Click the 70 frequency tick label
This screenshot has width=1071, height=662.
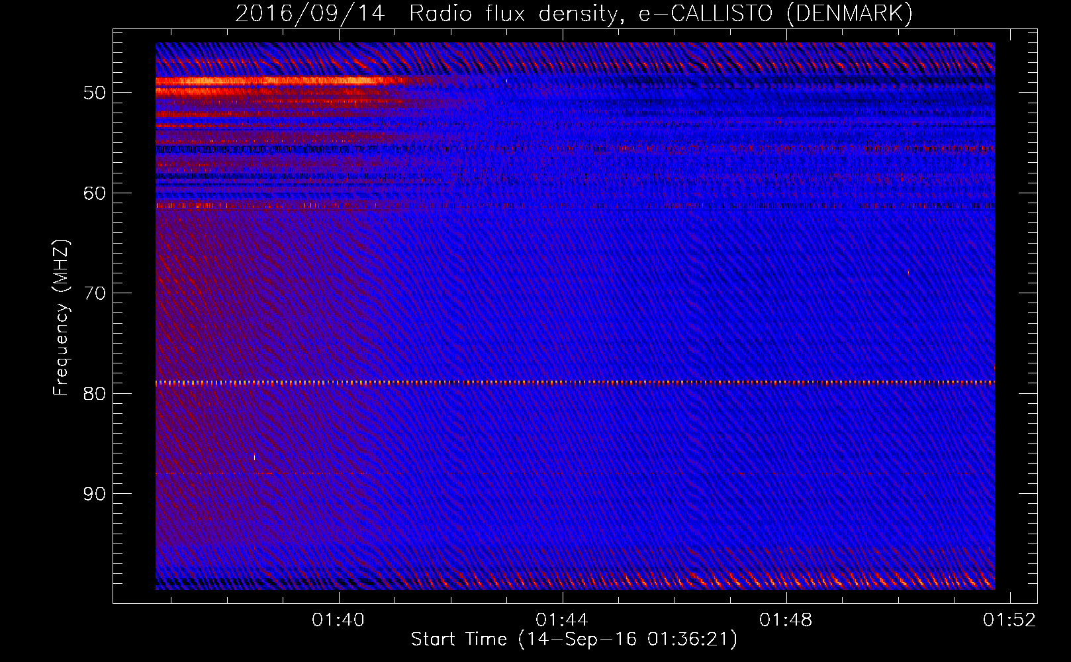(x=95, y=293)
